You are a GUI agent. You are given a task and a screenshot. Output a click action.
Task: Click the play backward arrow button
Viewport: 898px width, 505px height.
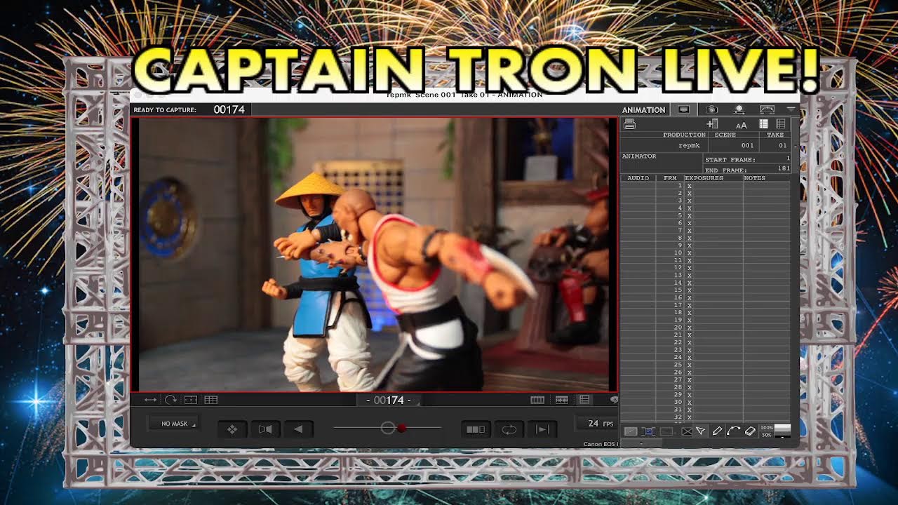coord(298,429)
